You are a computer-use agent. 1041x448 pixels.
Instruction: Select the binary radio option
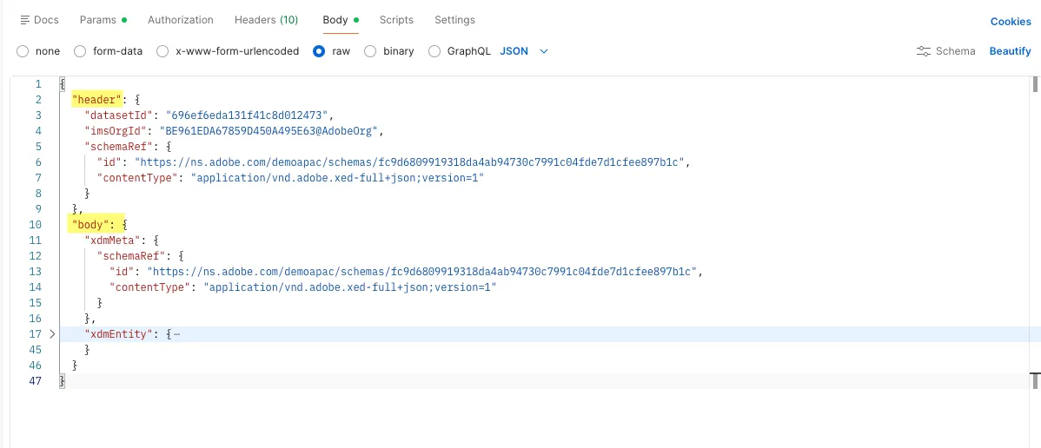coord(370,51)
